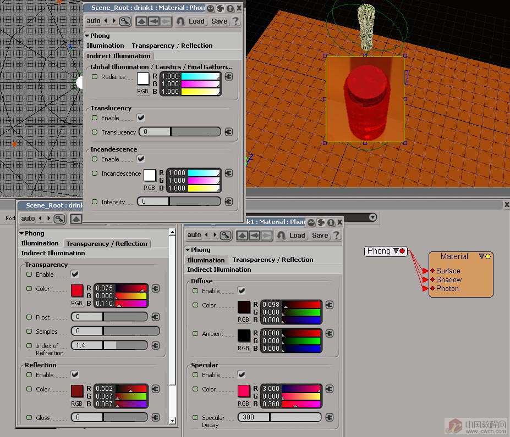Open help via the question mark in the Translucency window
Viewport: 510px width, 437px height.
coord(236,21)
